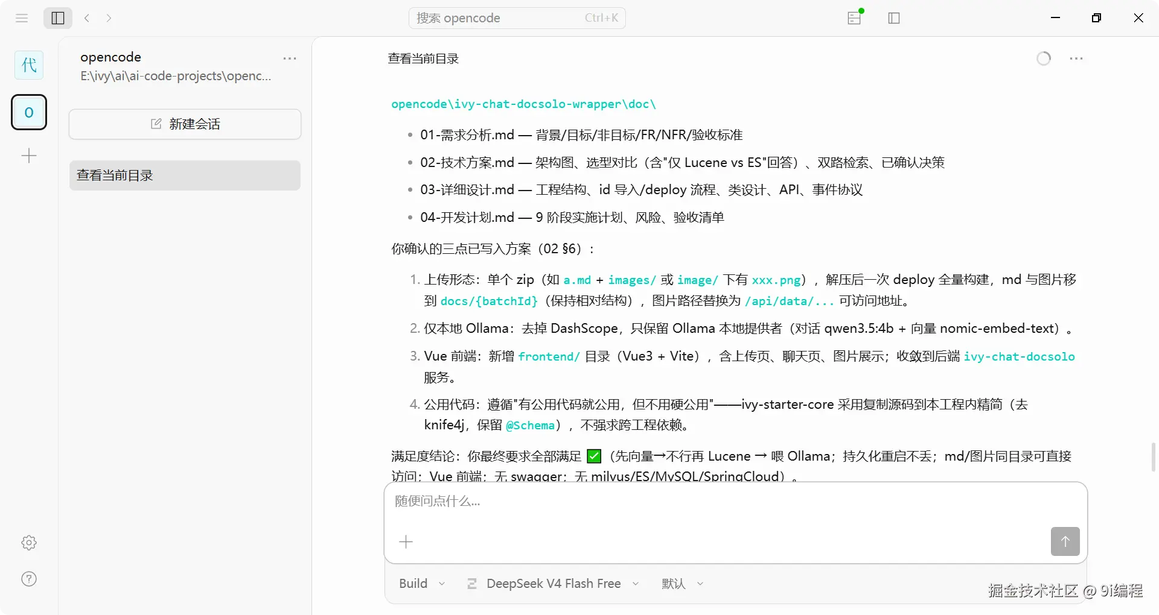This screenshot has width=1159, height=615.
Task: Click the project path E:\ivy\ai\ai-code-projects text
Action: [x=176, y=76]
